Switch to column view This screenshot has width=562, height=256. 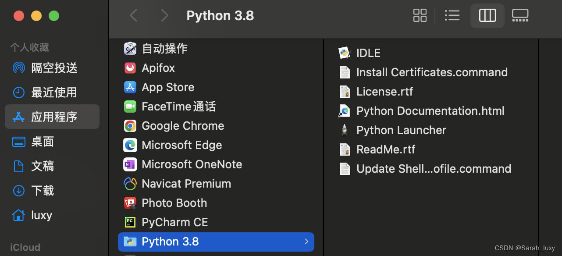point(487,16)
